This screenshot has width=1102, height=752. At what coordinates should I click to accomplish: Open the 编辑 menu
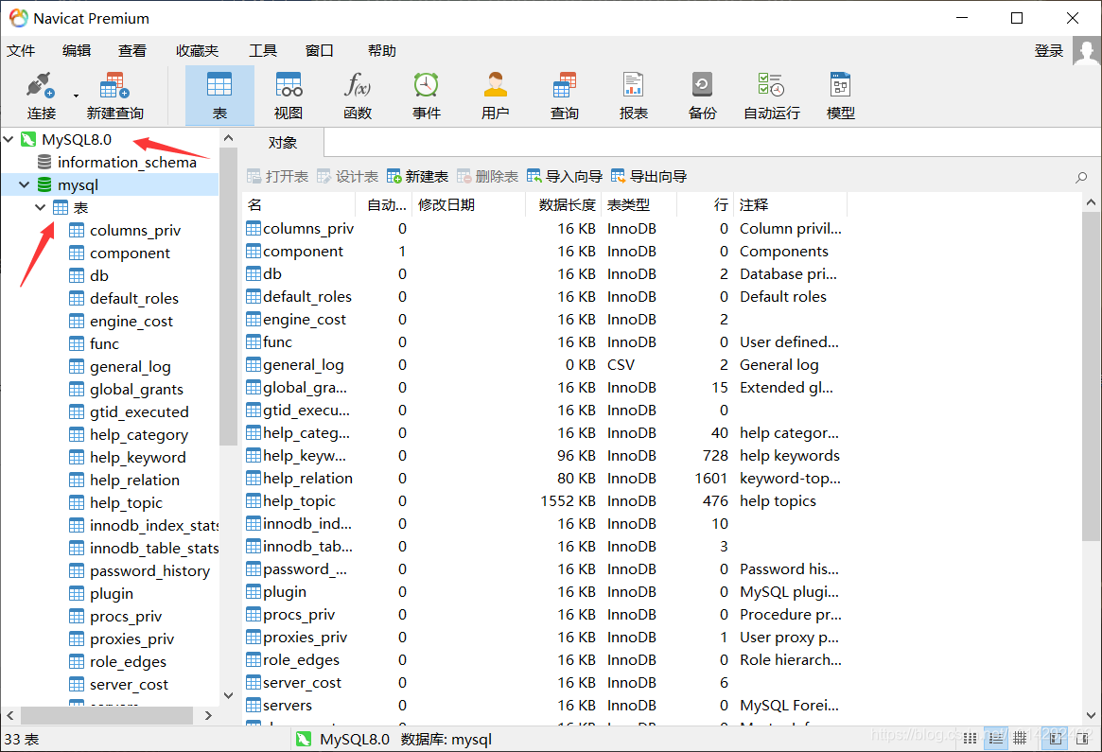(x=76, y=50)
